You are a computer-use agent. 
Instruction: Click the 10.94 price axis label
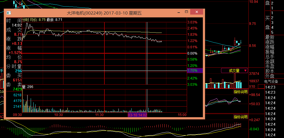[x=254, y=2]
